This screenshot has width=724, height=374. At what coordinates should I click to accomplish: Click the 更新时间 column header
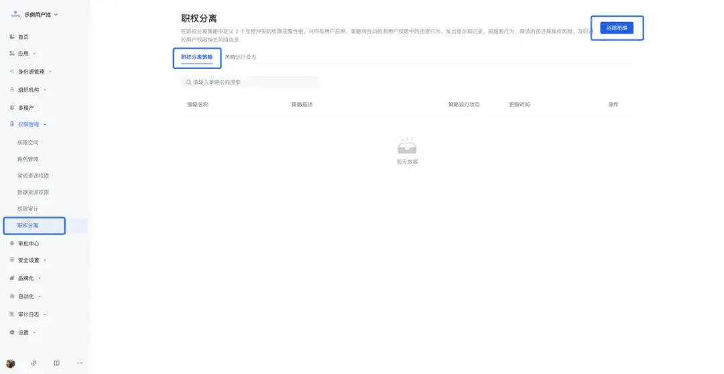click(x=520, y=105)
